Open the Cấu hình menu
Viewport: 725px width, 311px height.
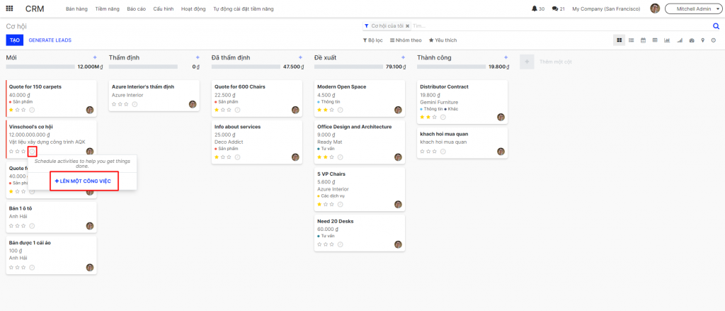pos(164,9)
